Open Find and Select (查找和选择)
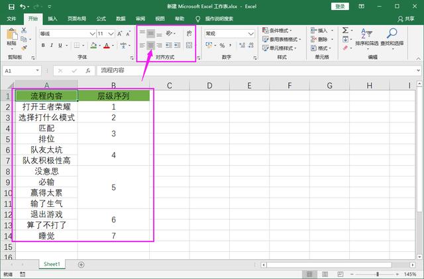Image resolution: width=424 pixels, height=279 pixels. point(391,37)
